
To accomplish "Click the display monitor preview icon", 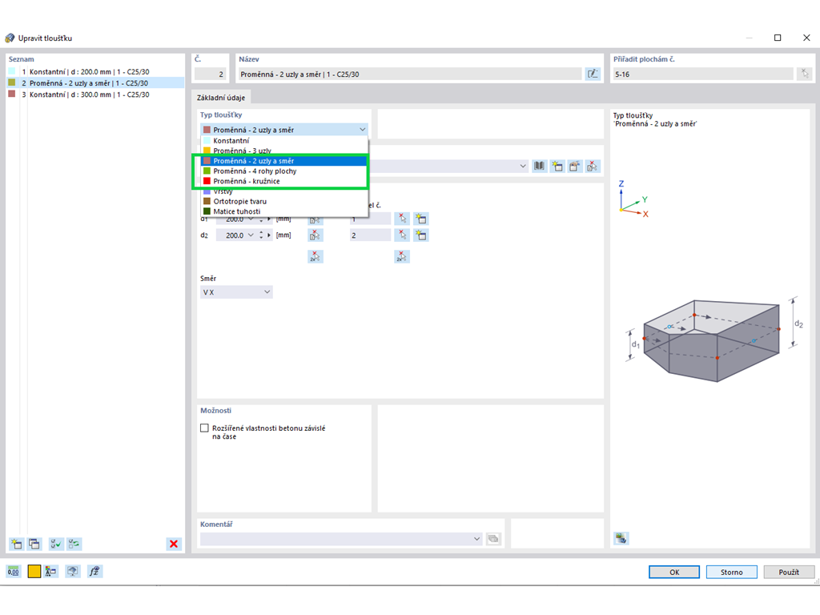I will click(73, 571).
